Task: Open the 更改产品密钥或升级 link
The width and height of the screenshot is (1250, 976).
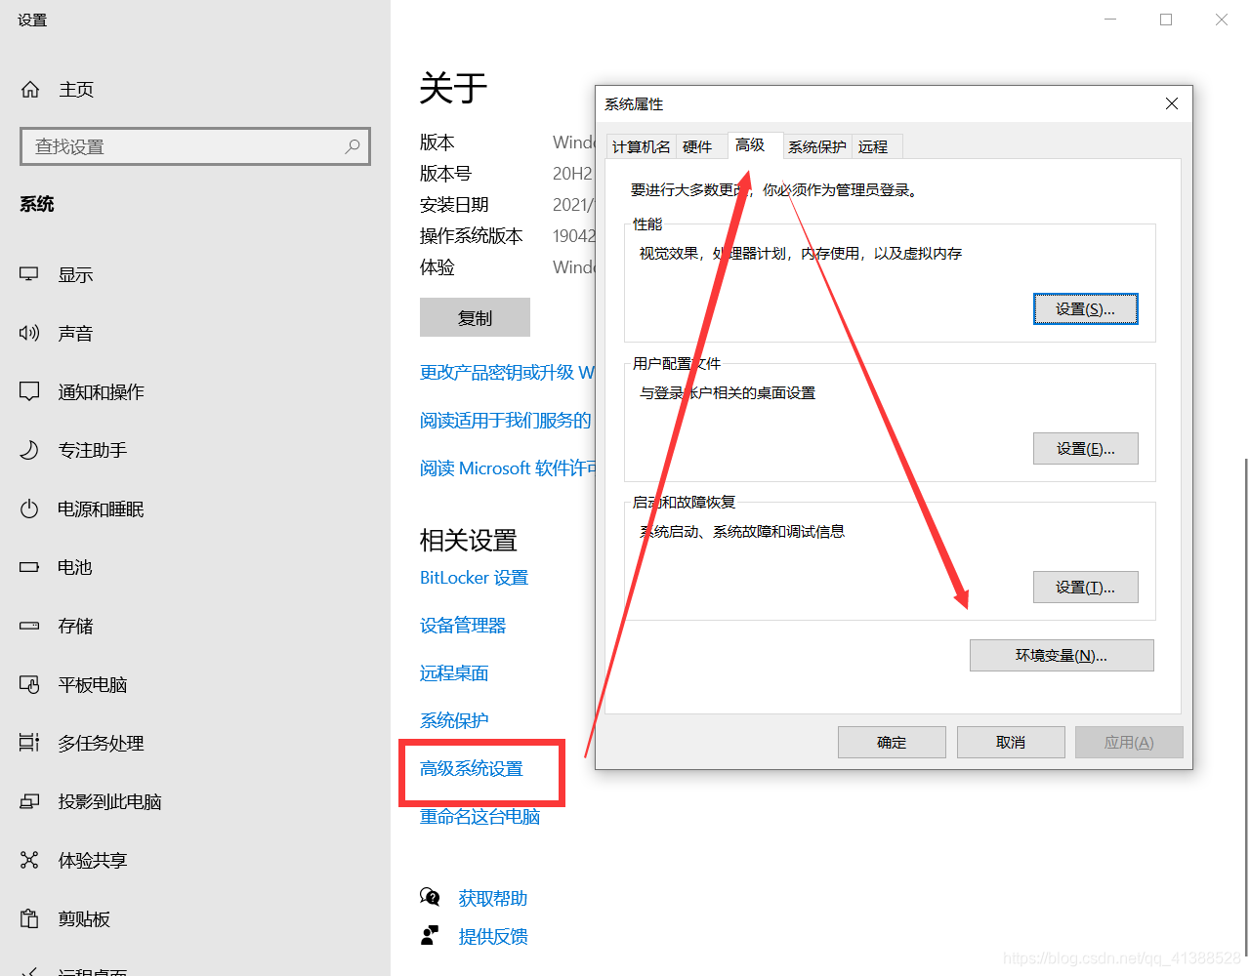Action: (x=507, y=373)
